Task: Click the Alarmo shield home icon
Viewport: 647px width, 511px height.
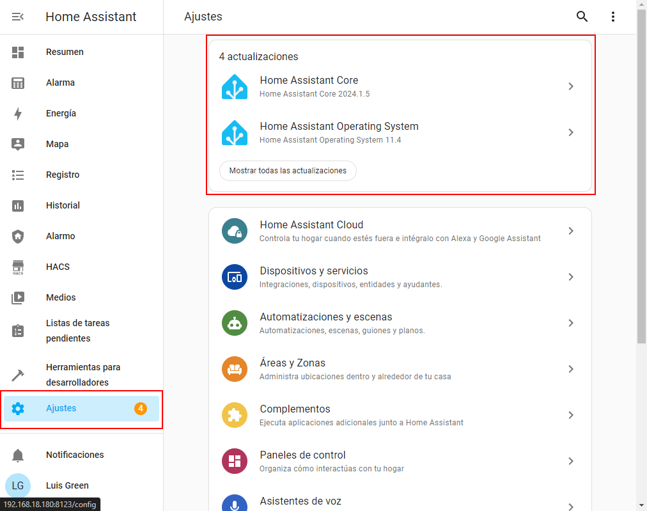Action: click(18, 237)
